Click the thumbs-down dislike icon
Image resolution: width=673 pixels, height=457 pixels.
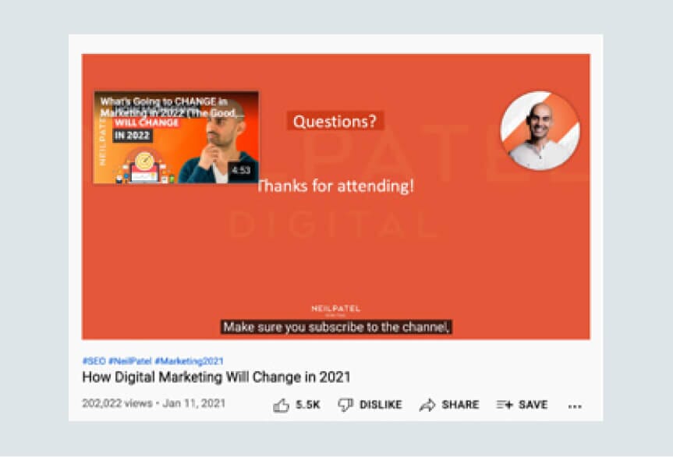345,405
